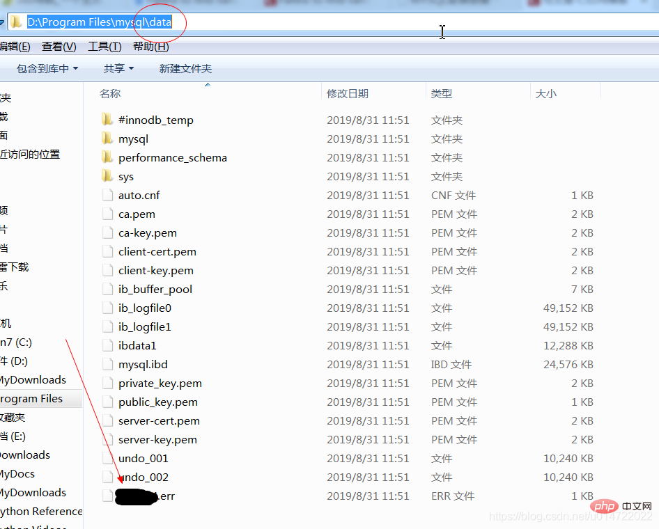
Task: Click the 新建文件夹 button
Action: point(185,68)
